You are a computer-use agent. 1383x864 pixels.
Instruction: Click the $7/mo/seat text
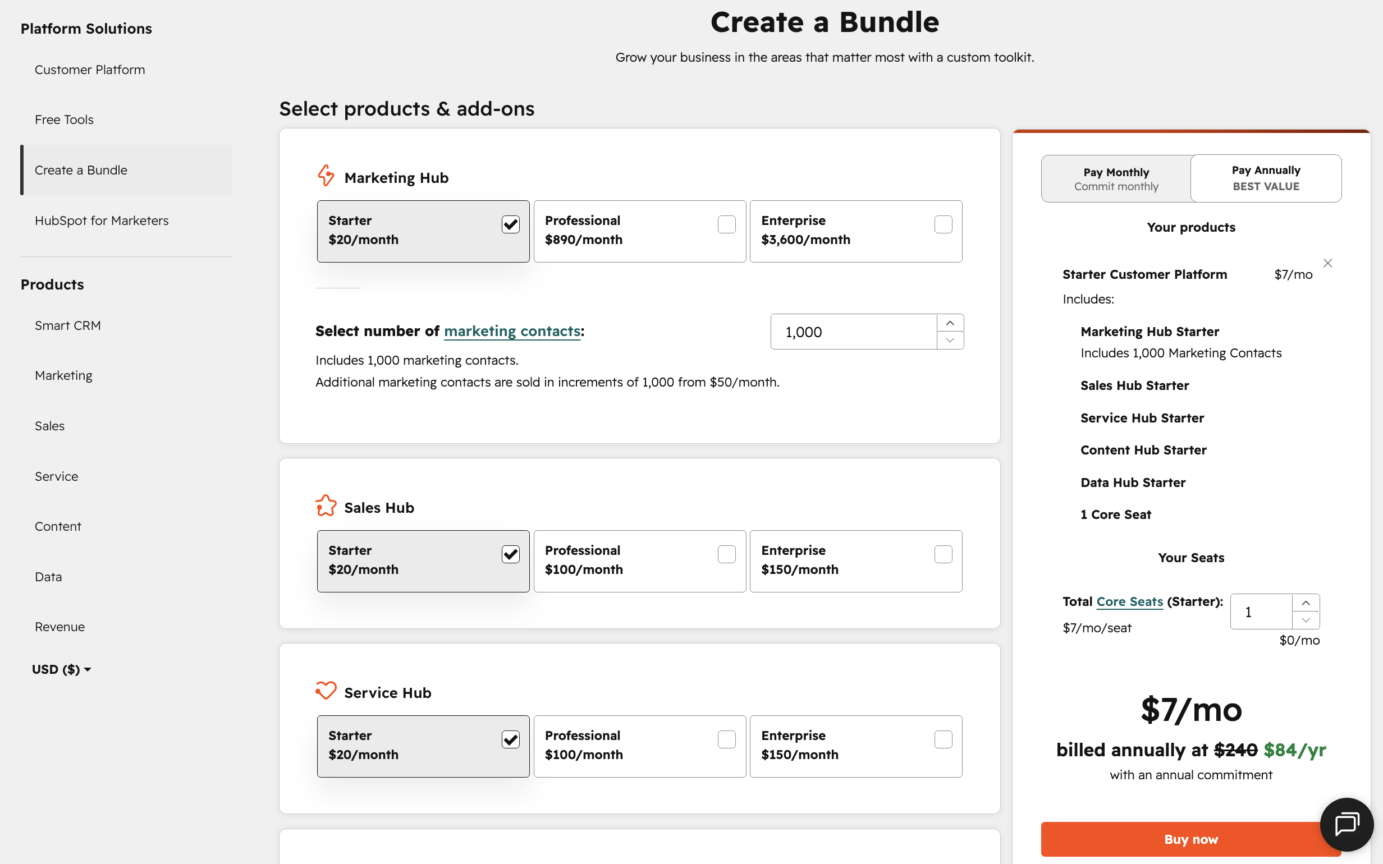tap(1097, 627)
